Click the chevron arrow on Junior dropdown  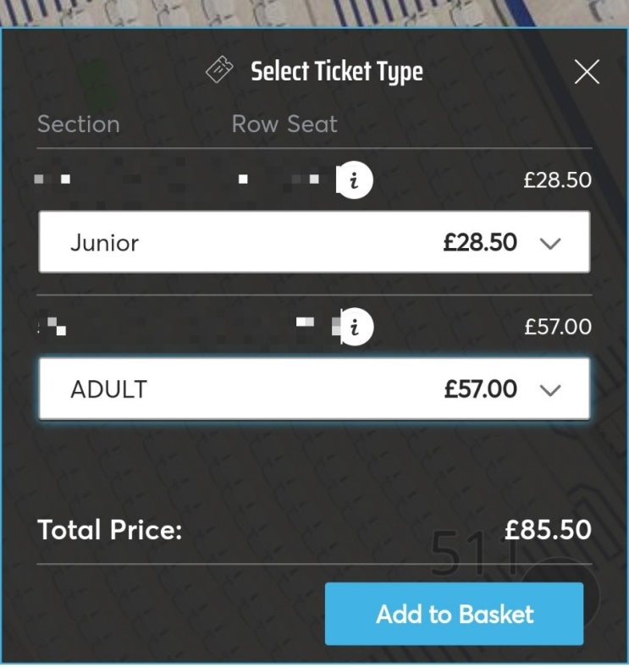pos(550,244)
